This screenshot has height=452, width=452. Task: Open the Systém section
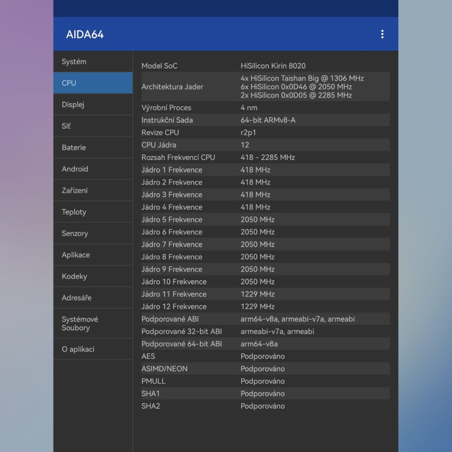[x=93, y=62]
